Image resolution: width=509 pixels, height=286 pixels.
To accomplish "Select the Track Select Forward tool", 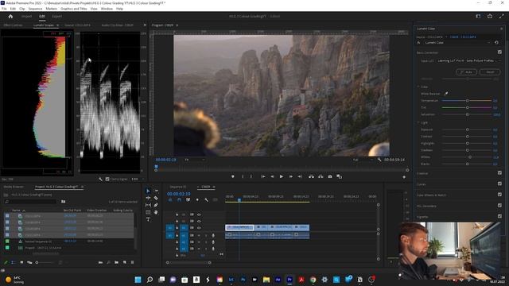I will click(x=156, y=191).
